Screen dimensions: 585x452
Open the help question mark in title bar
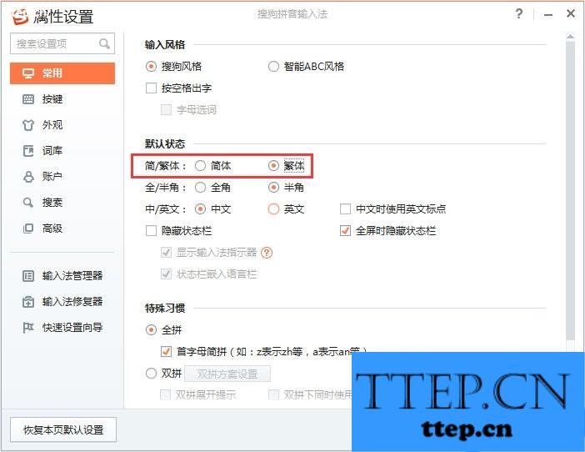(519, 14)
